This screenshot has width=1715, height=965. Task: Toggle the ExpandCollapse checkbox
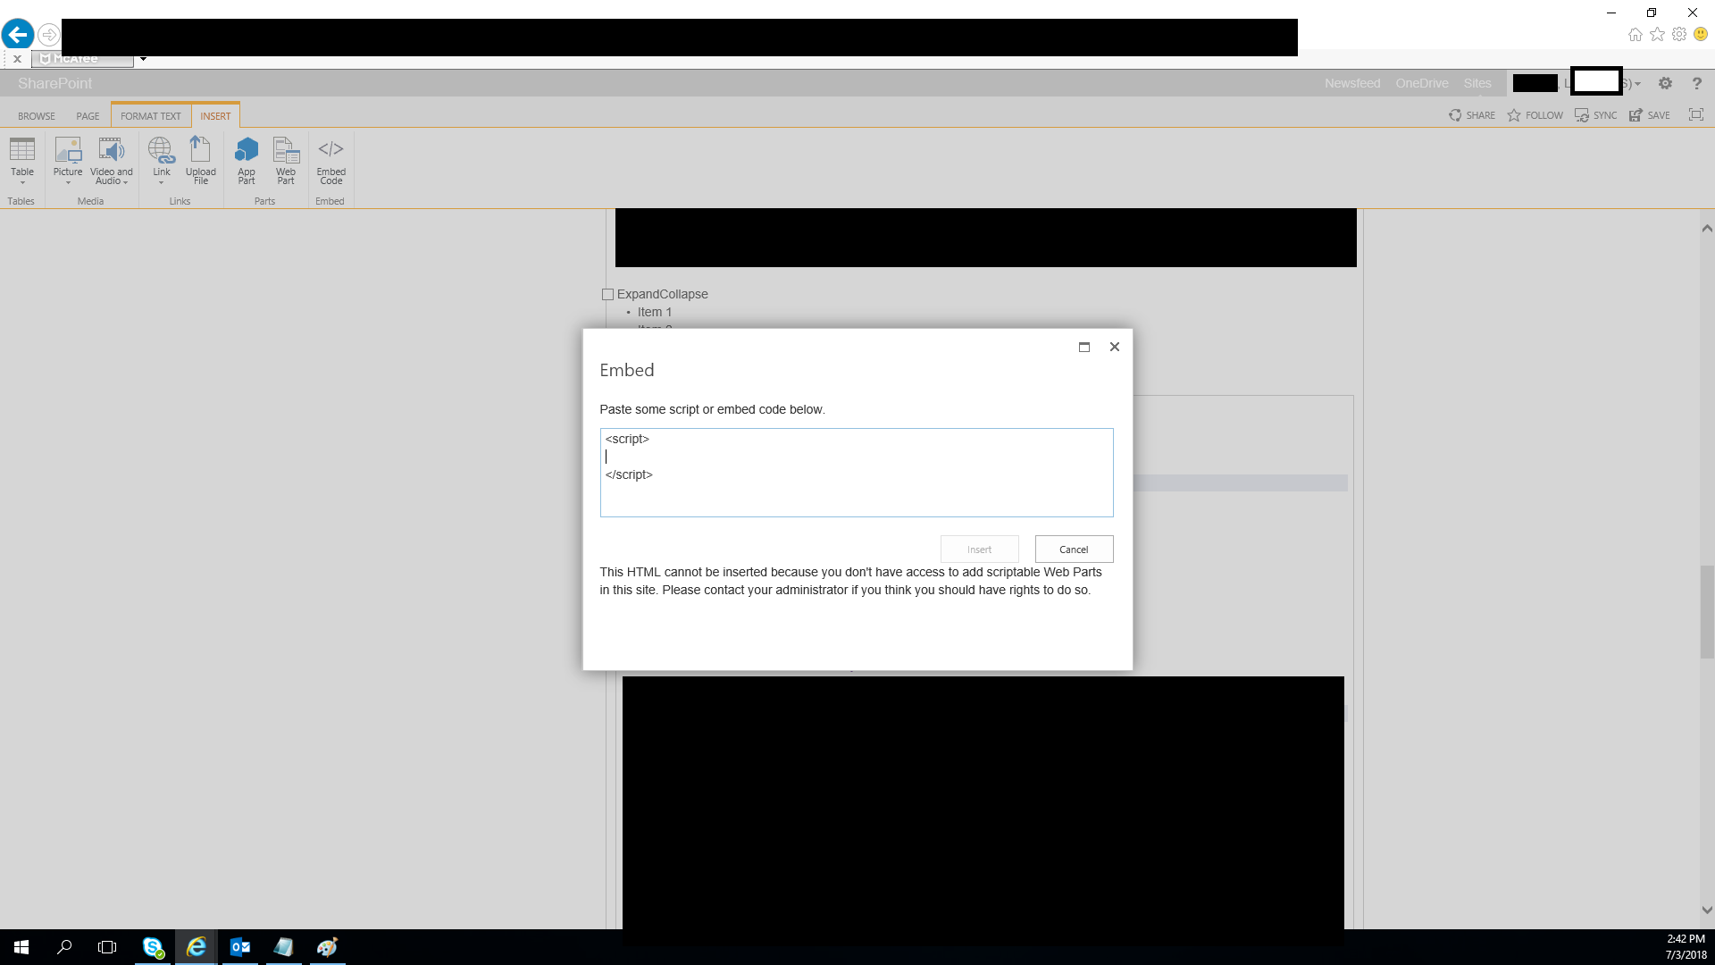click(607, 294)
